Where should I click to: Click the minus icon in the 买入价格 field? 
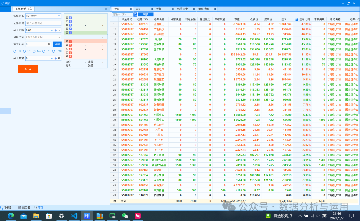tap(52, 30)
